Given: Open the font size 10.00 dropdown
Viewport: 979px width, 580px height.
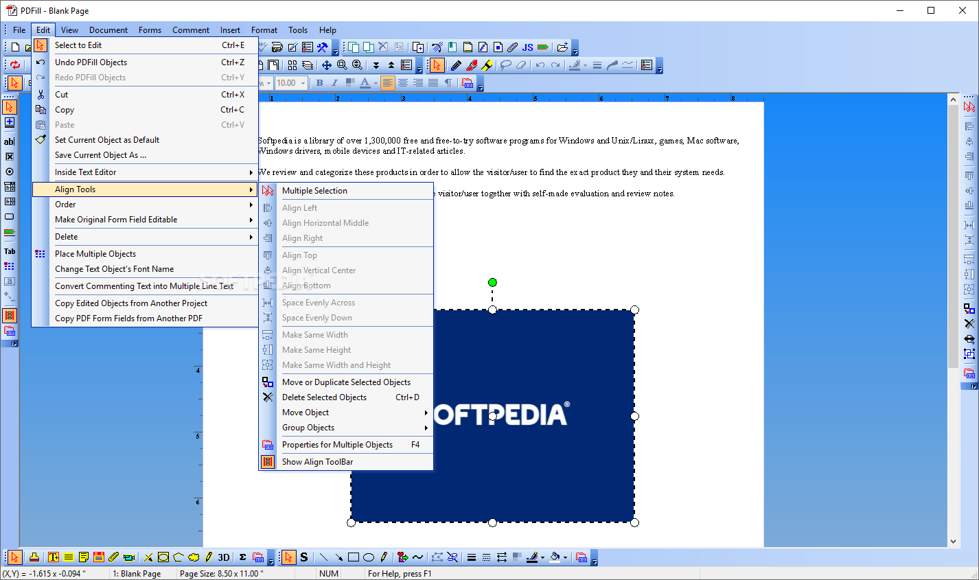Looking at the screenshot, I should click(x=304, y=83).
